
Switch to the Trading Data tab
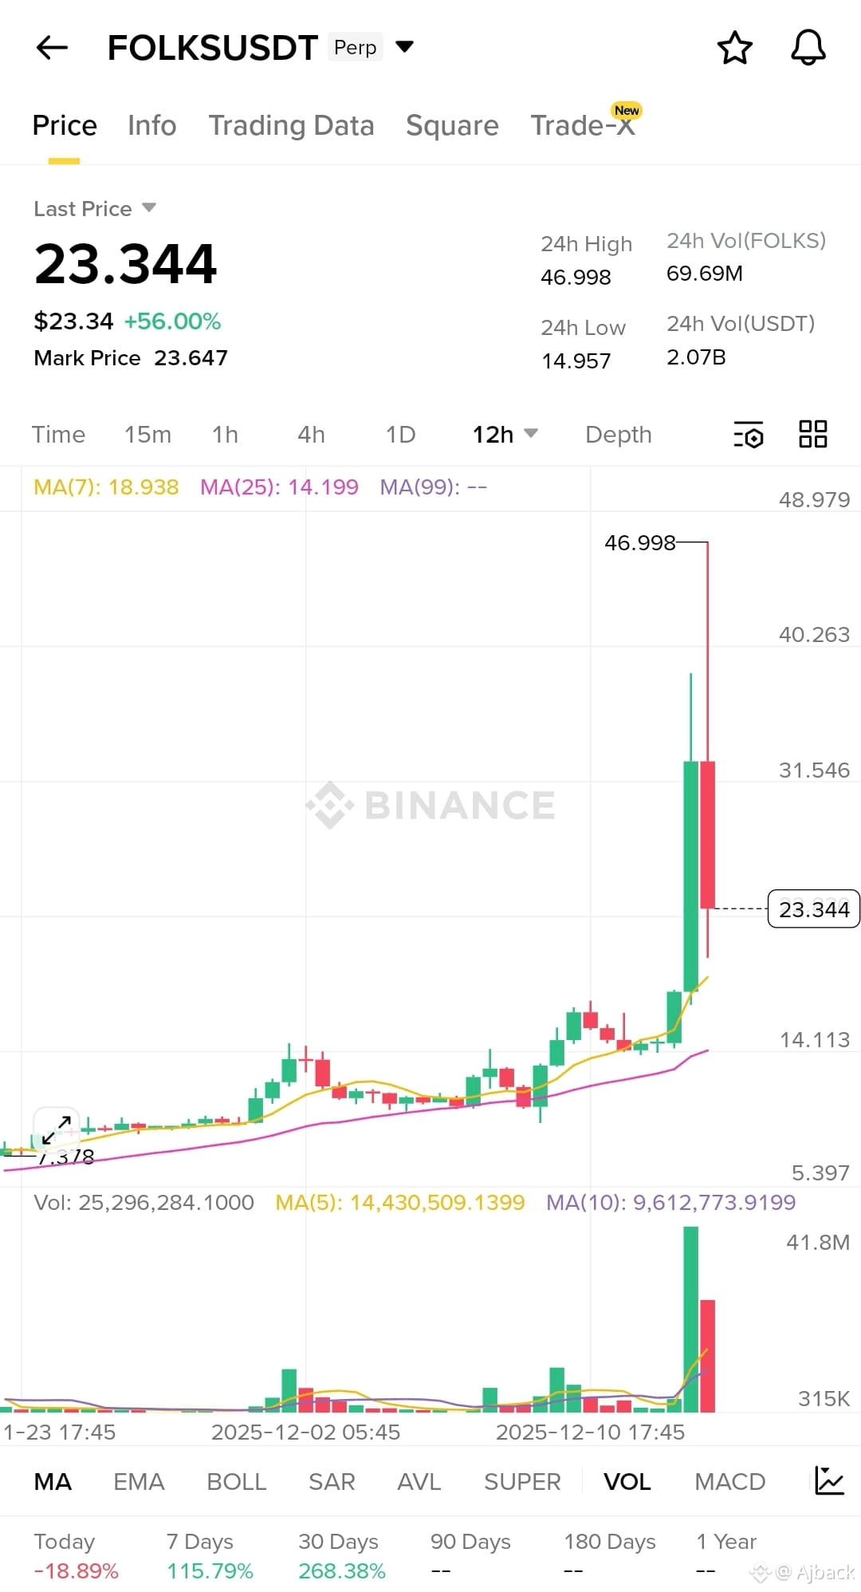point(291,126)
